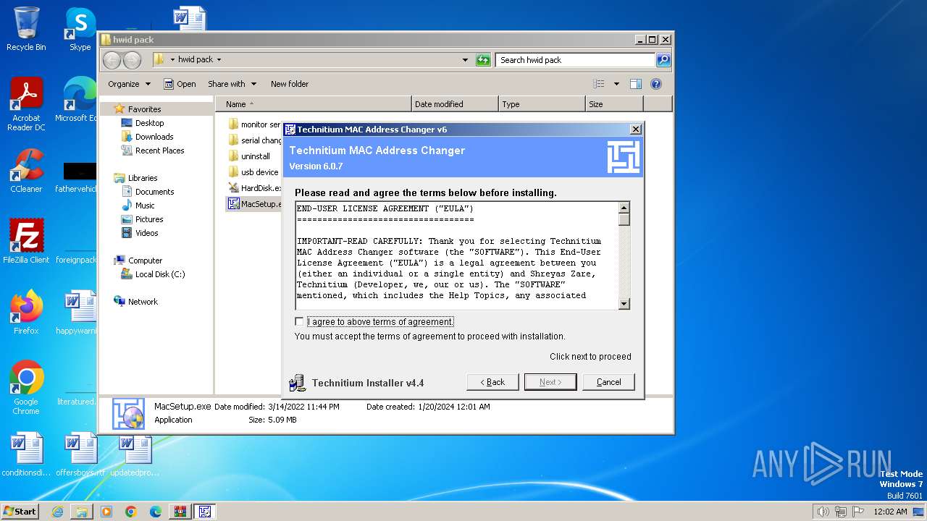
Task: Select Recent Places under Favorites
Action: (159, 151)
